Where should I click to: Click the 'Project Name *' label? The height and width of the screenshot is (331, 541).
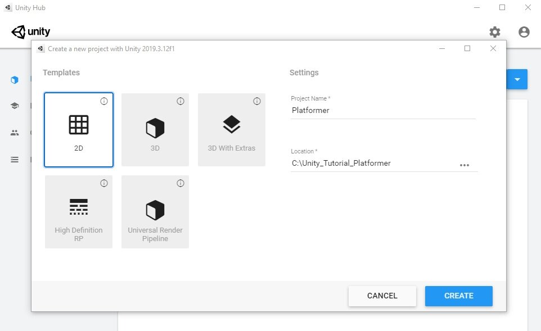[x=310, y=98]
